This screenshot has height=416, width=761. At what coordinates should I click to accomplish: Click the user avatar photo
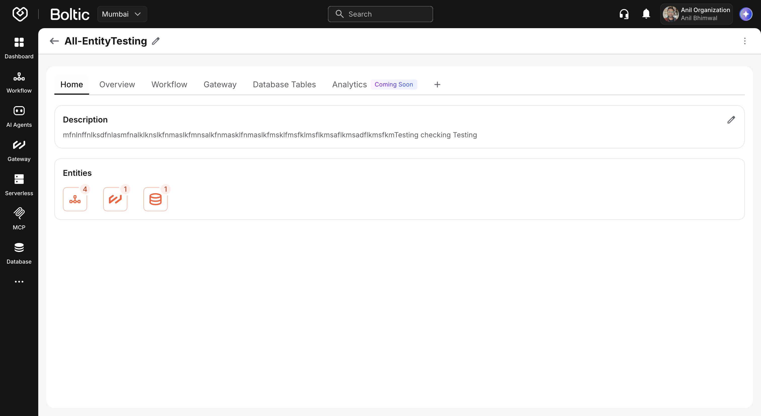670,14
